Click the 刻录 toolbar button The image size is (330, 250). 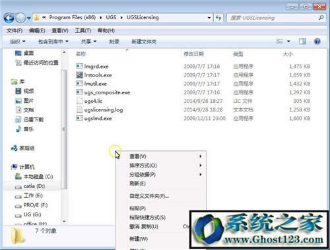coord(114,42)
